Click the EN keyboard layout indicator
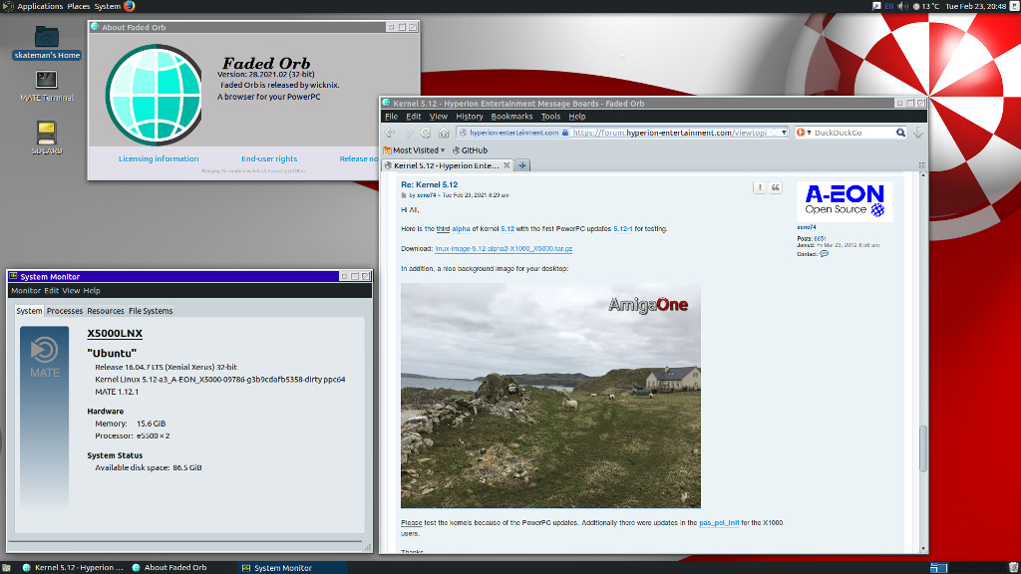The width and height of the screenshot is (1021, 574). pos(888,6)
